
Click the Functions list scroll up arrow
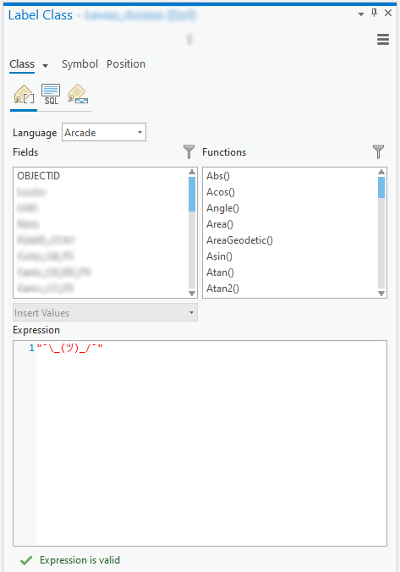[x=381, y=172]
